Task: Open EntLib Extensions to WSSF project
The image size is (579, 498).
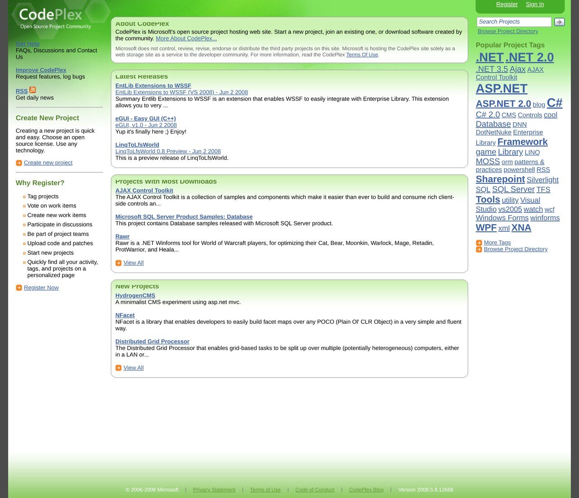Action: click(x=153, y=86)
